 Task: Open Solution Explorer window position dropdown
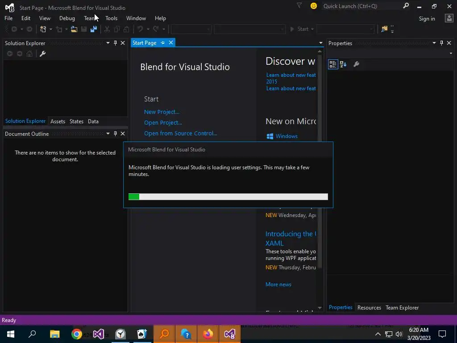click(x=108, y=43)
